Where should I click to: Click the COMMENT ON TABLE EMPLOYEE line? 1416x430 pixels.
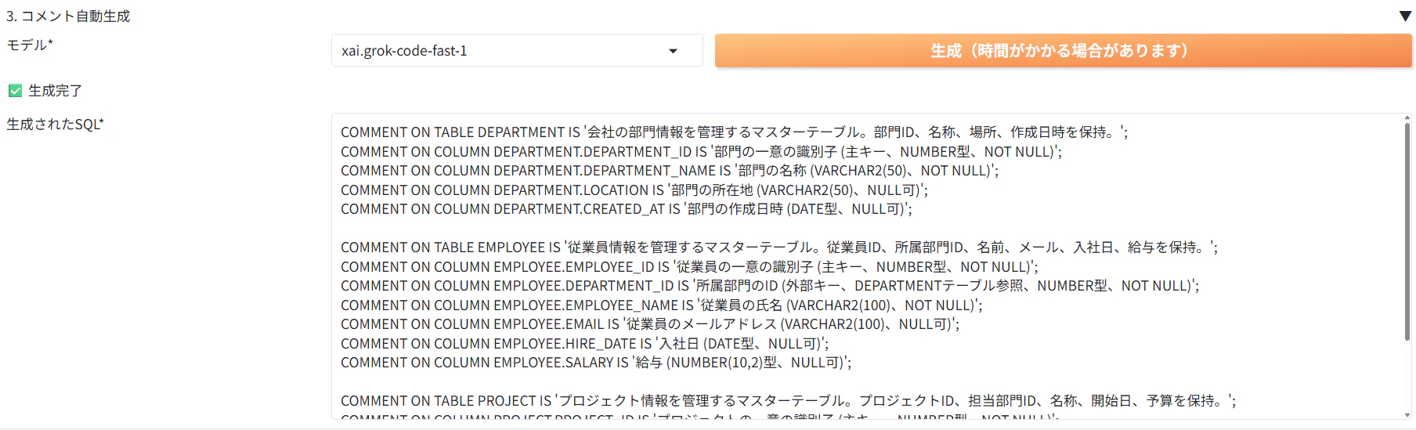(779, 248)
